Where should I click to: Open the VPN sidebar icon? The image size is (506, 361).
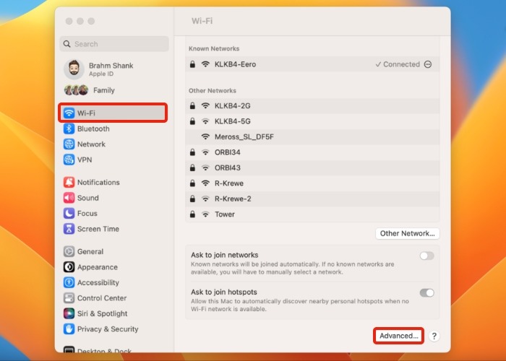coord(69,160)
